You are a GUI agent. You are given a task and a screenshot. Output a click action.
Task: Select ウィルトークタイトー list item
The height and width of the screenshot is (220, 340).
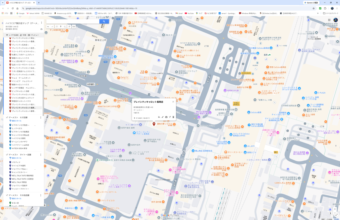pyautogui.click(x=20, y=189)
